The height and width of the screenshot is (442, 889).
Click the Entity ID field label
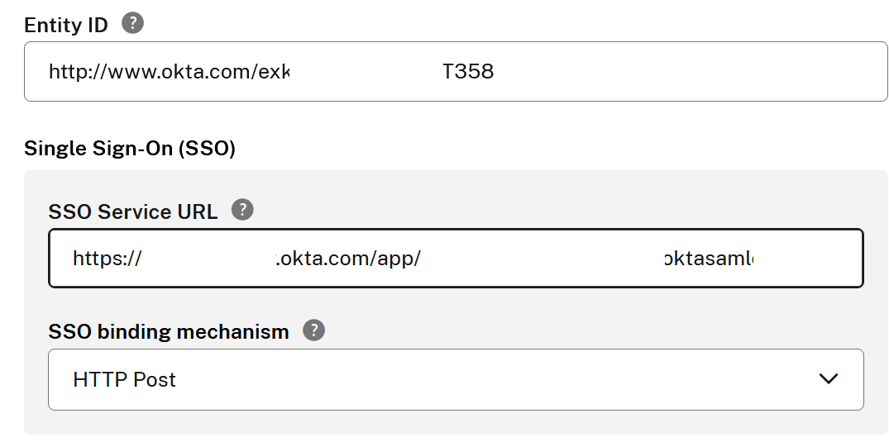pos(66,25)
